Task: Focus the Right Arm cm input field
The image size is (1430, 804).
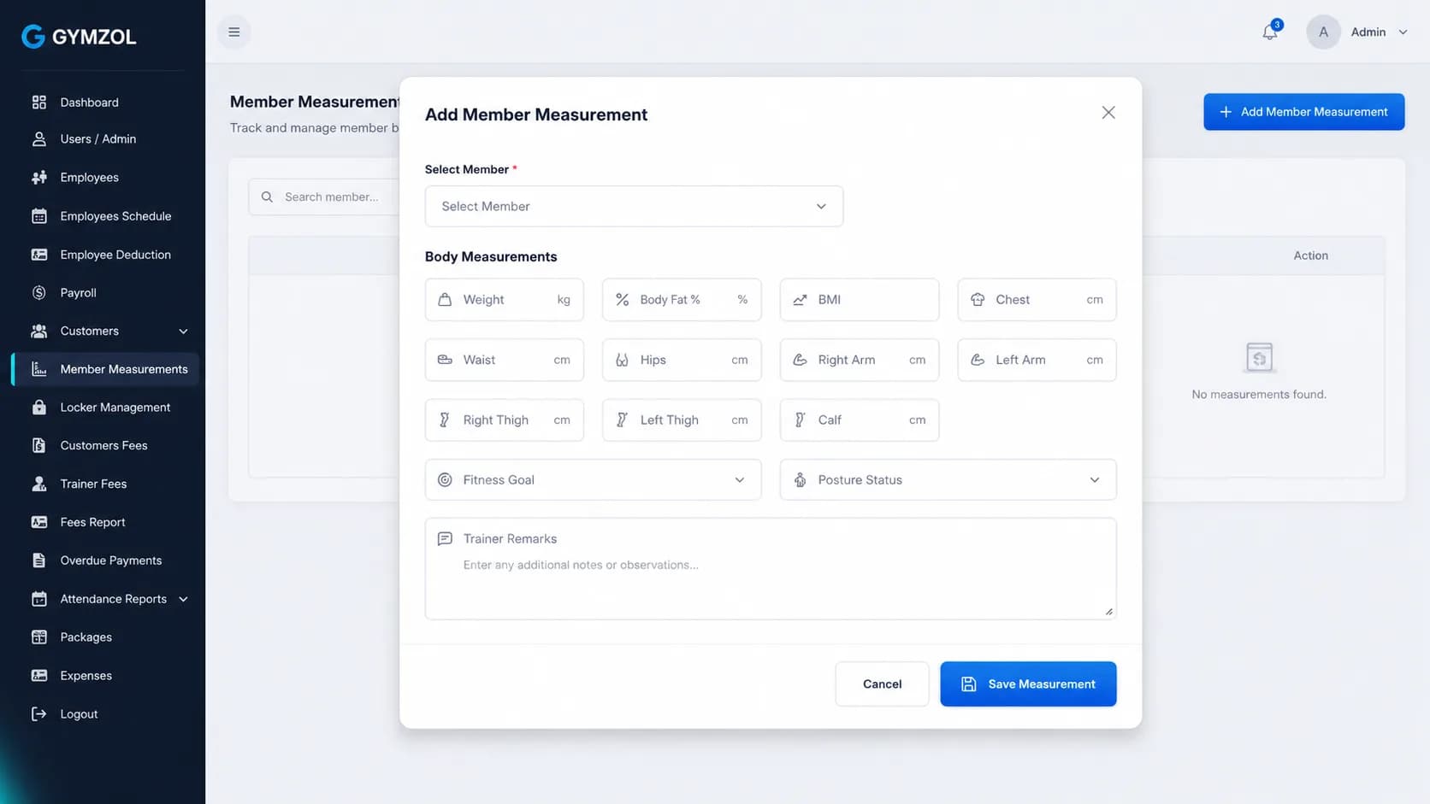Action: pos(860,361)
